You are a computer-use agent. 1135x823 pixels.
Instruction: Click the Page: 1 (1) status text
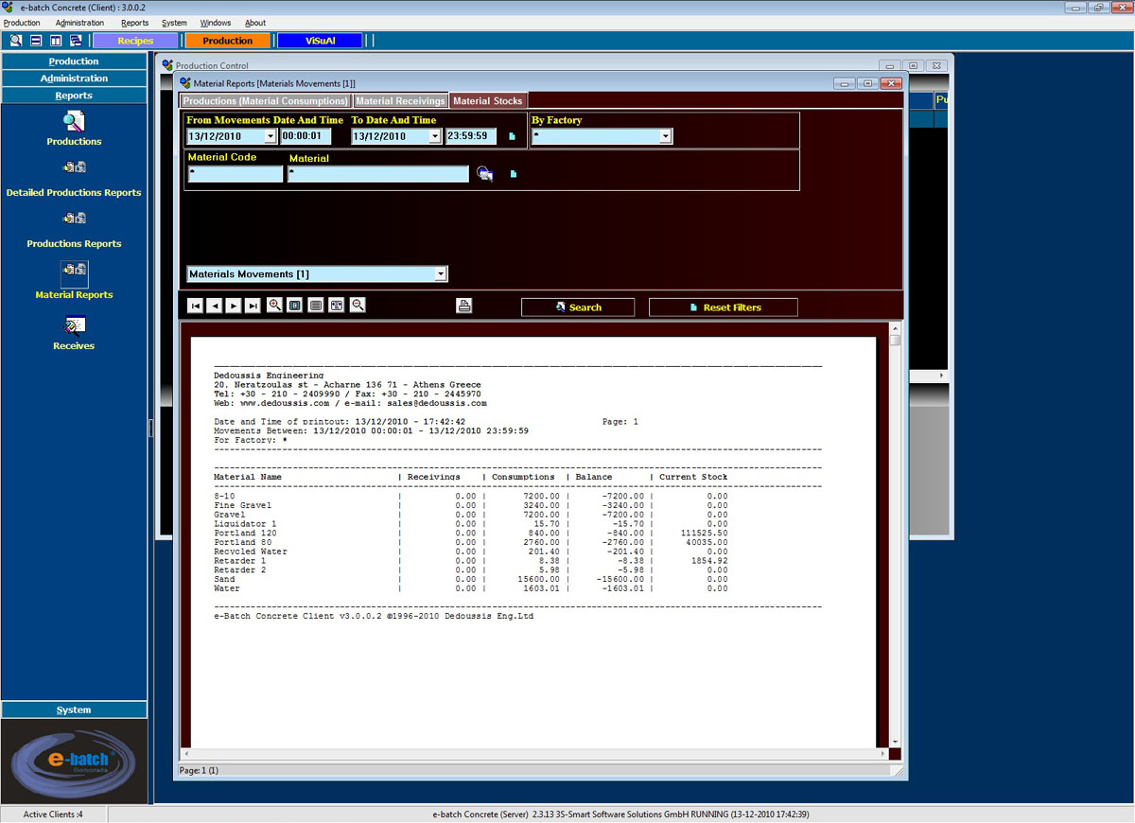199,771
